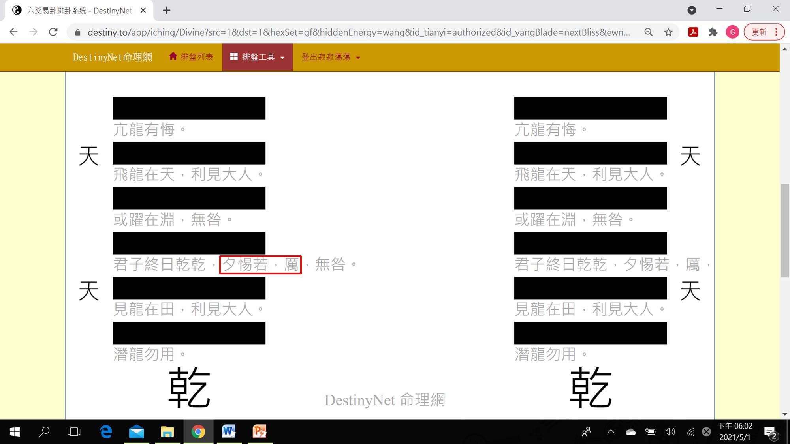
Task: Bookmark this page with star icon
Action: 668,32
